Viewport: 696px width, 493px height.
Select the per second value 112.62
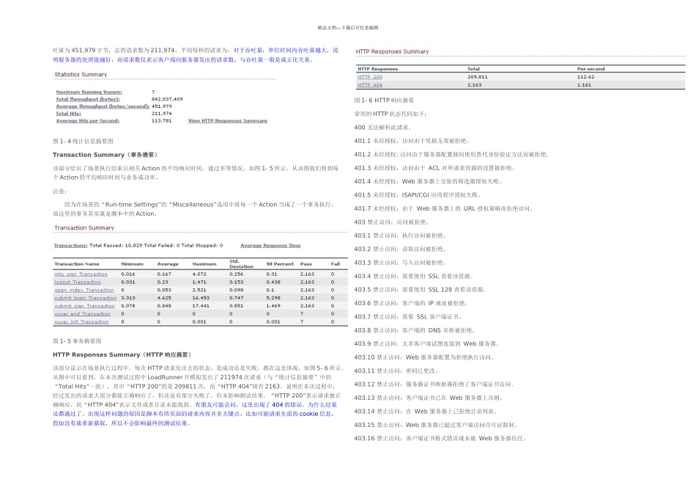click(x=586, y=77)
